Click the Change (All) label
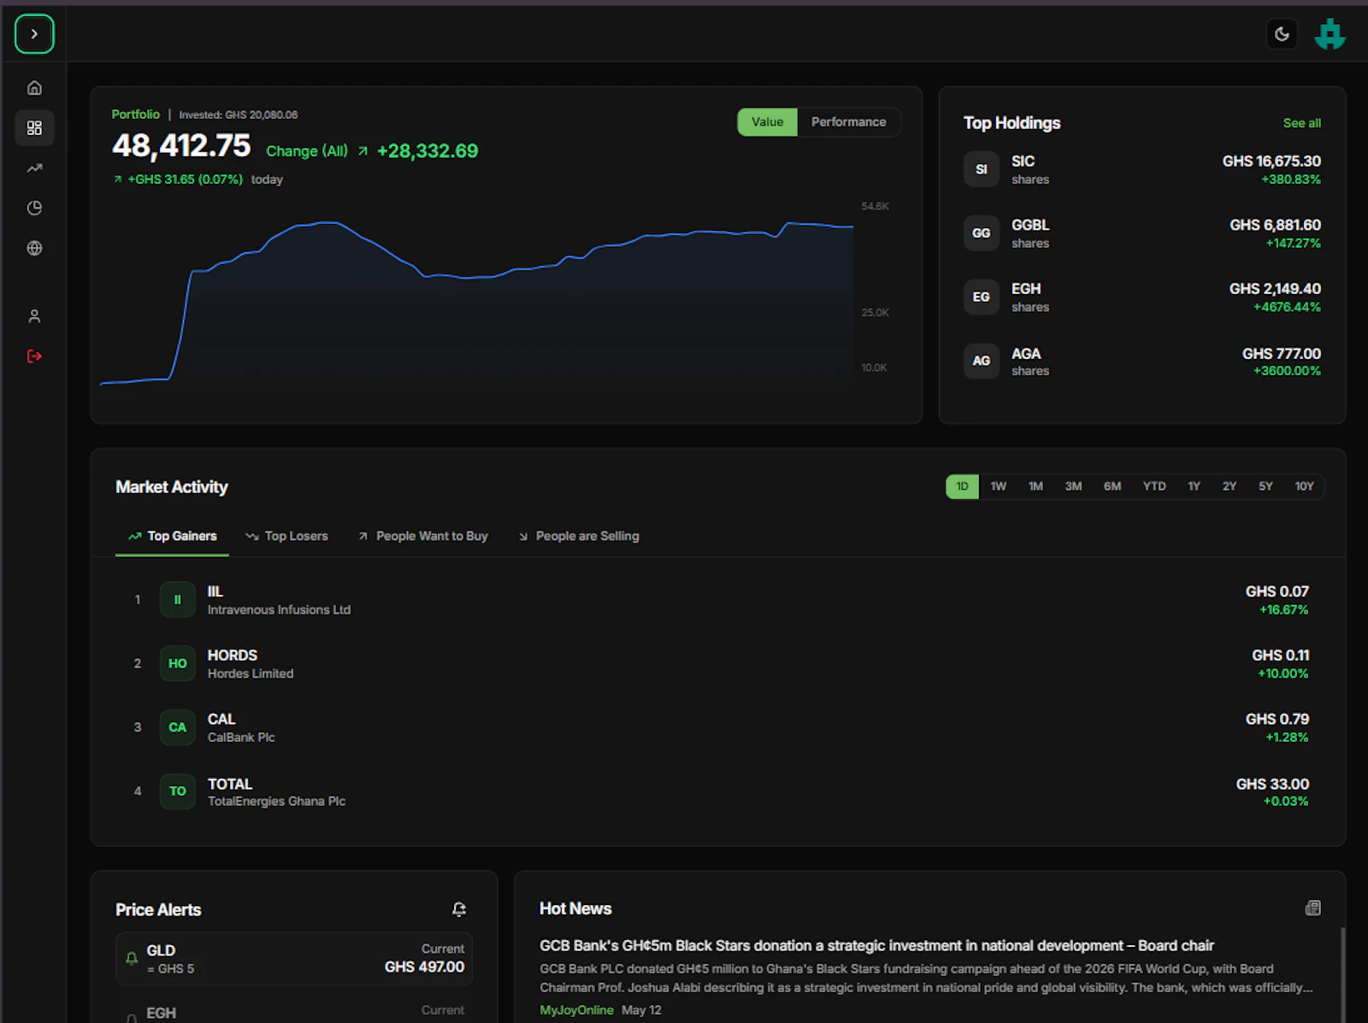 [307, 151]
